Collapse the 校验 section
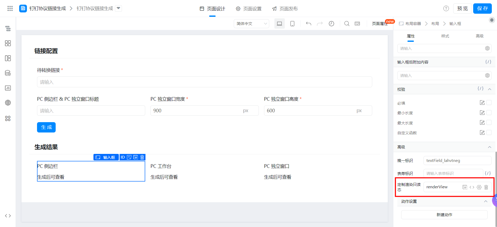This screenshot has width=497, height=227. click(489, 89)
